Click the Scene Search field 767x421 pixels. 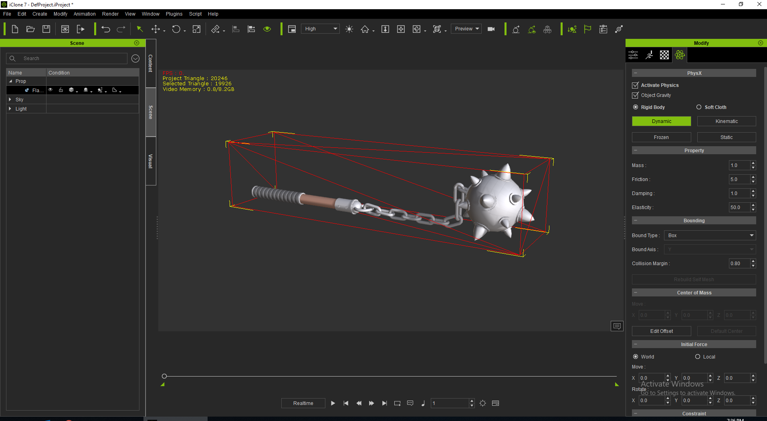tap(67, 58)
